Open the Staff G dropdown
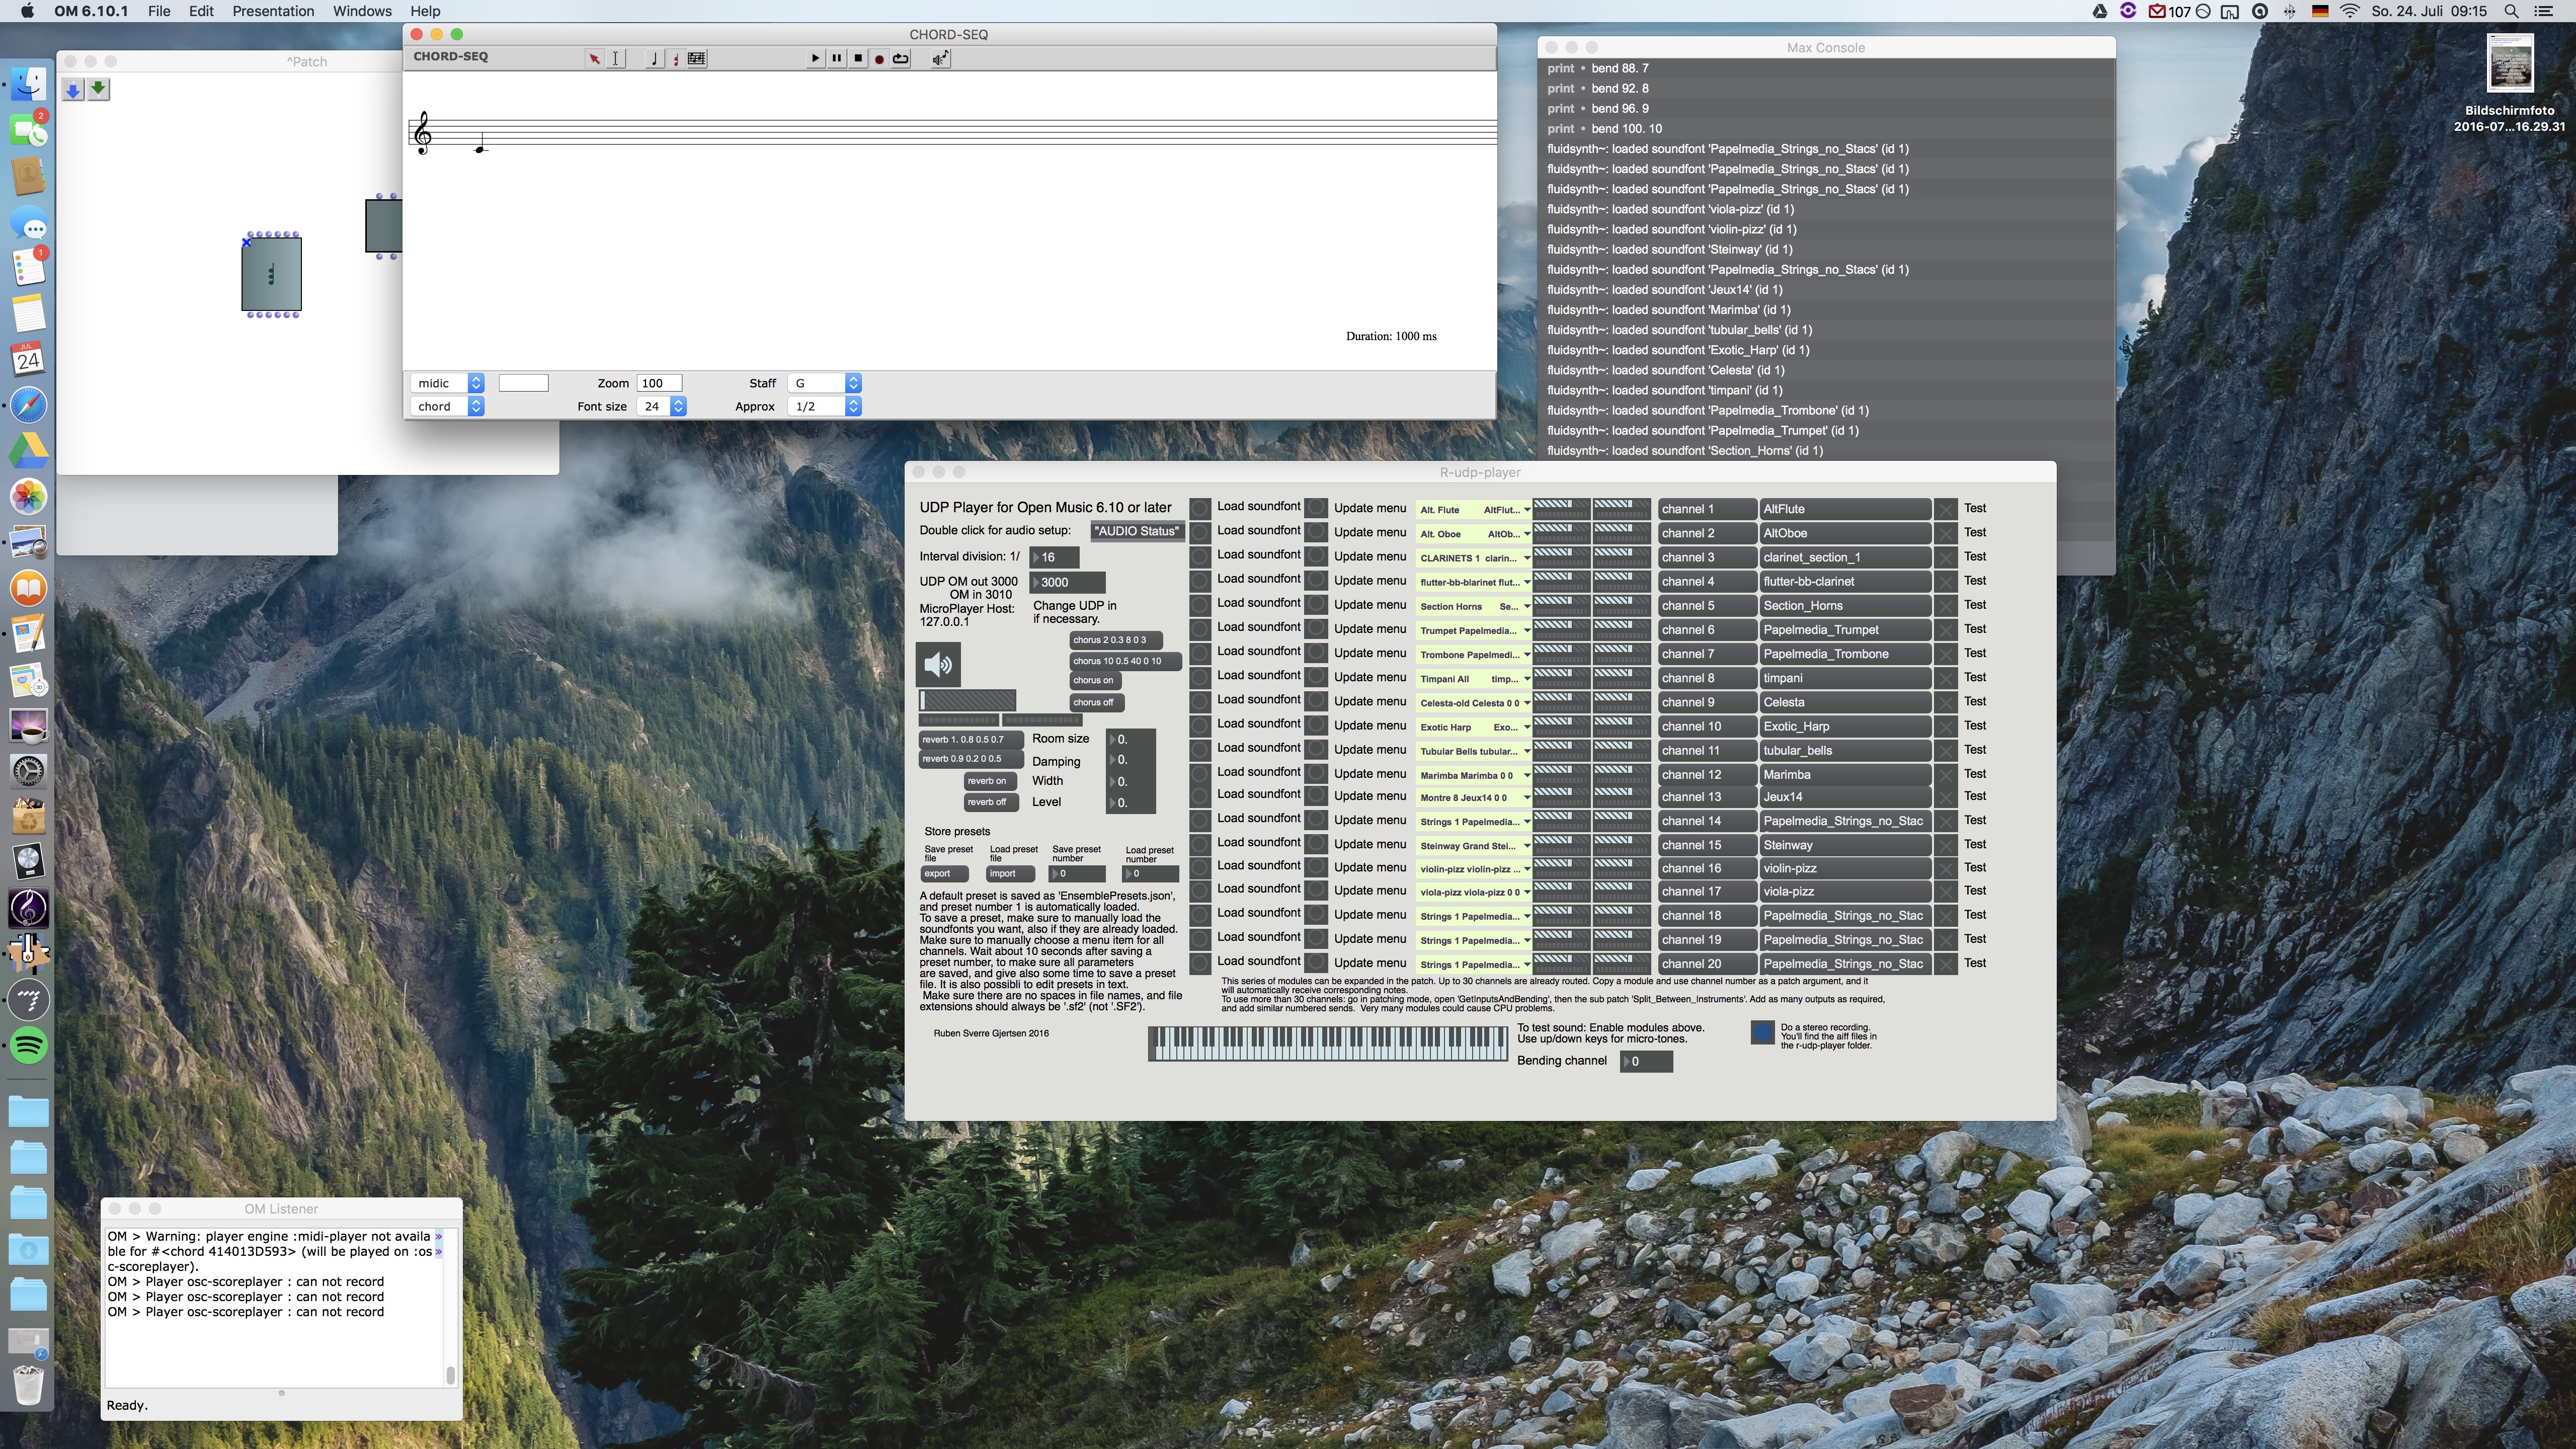2576x1449 pixels. click(x=825, y=384)
